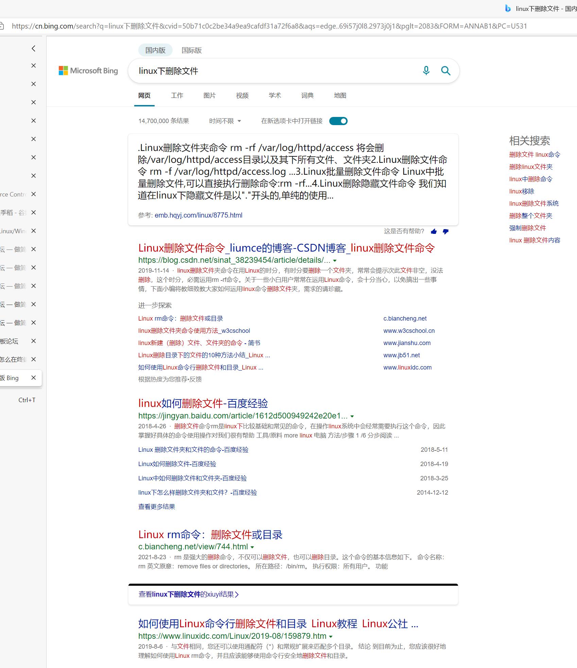577x668 pixels.
Task: Open CSDN blog result title
Action: coord(286,248)
